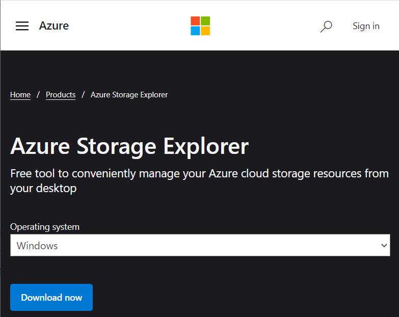Click the search magnifier icon
Screen dimensions: 399x317
pyautogui.click(x=326, y=27)
